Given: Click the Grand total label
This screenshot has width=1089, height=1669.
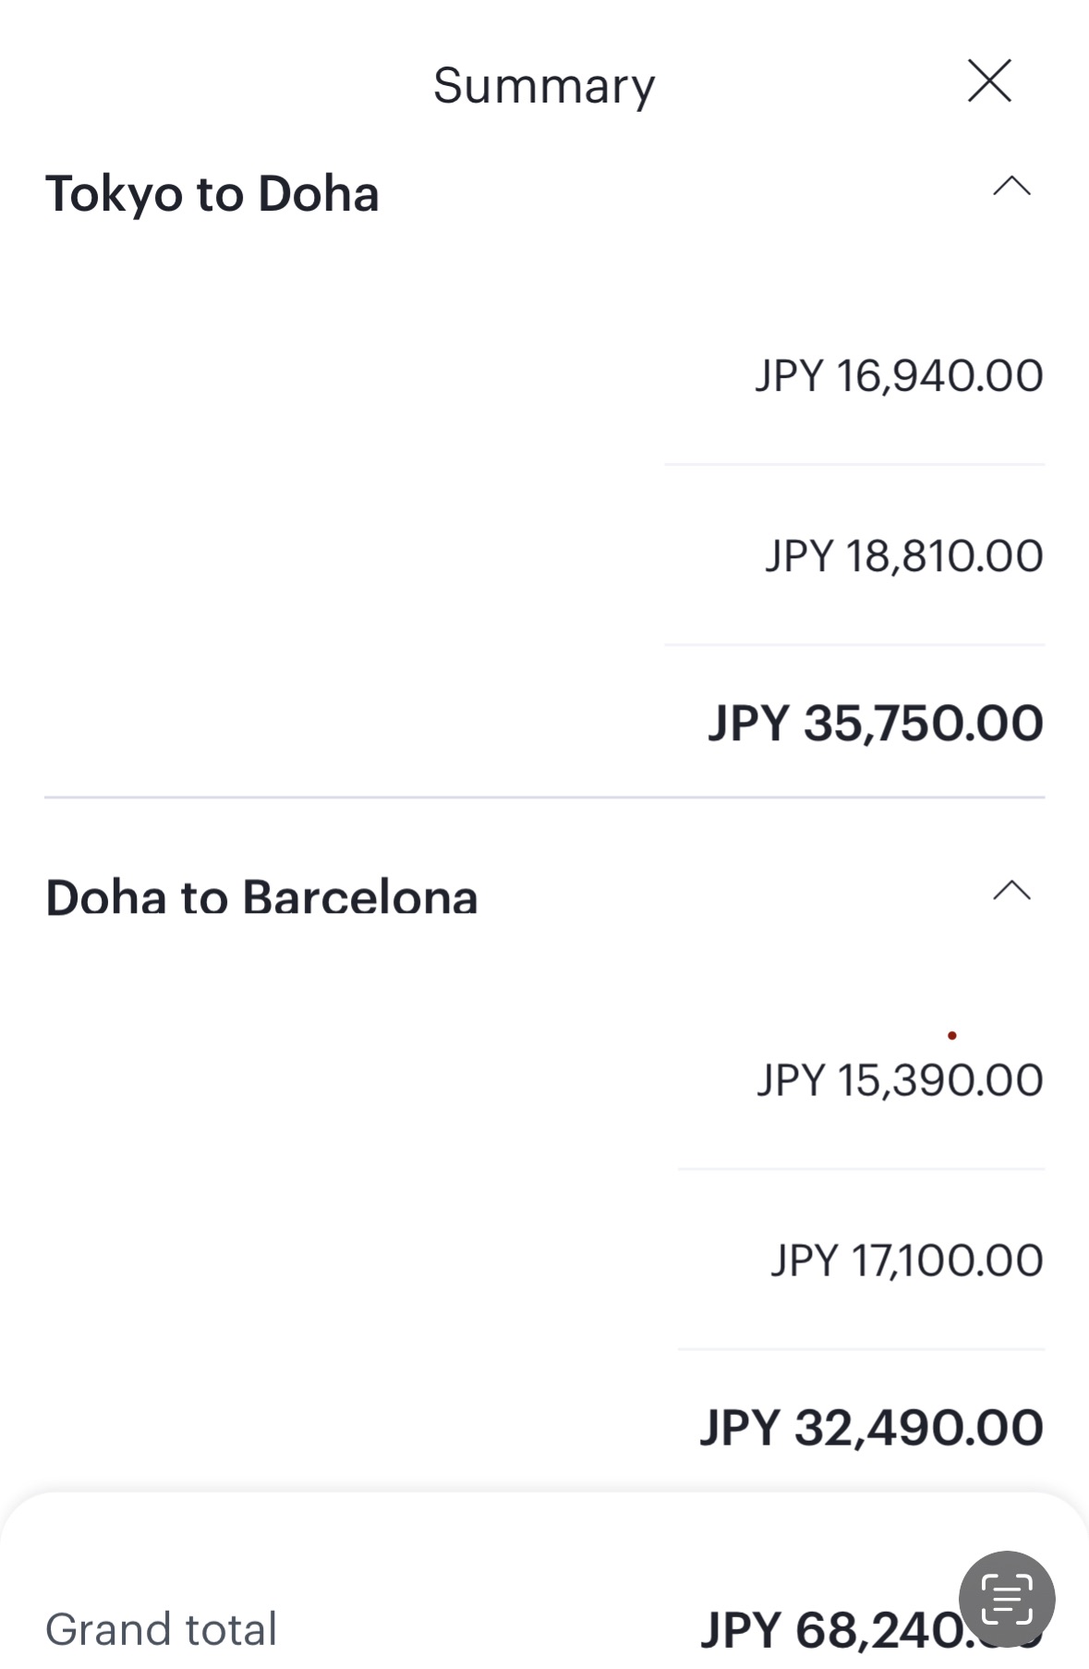Looking at the screenshot, I should [162, 1629].
